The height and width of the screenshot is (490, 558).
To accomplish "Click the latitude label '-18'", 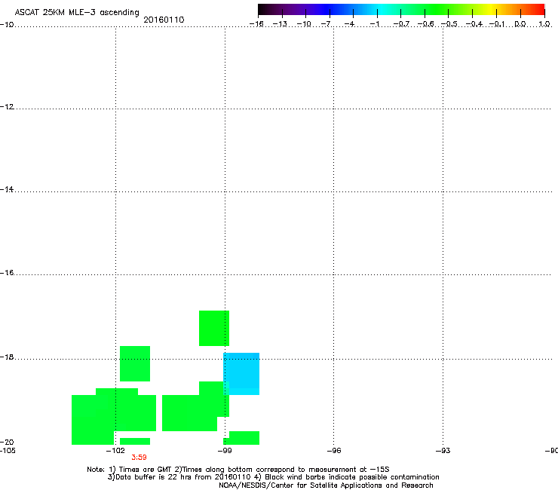I will click(7, 357).
